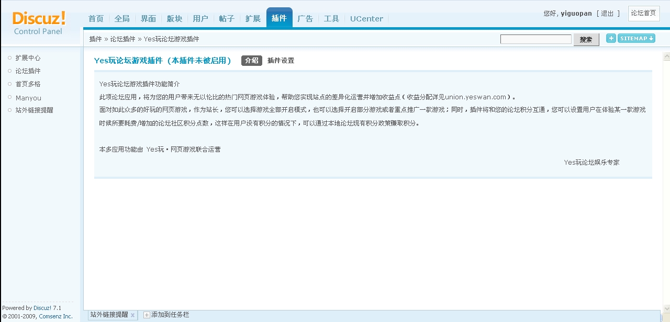Image resolution: width=670 pixels, height=322 pixels.
Task: Click the 退出 logout link
Action: [x=607, y=14]
